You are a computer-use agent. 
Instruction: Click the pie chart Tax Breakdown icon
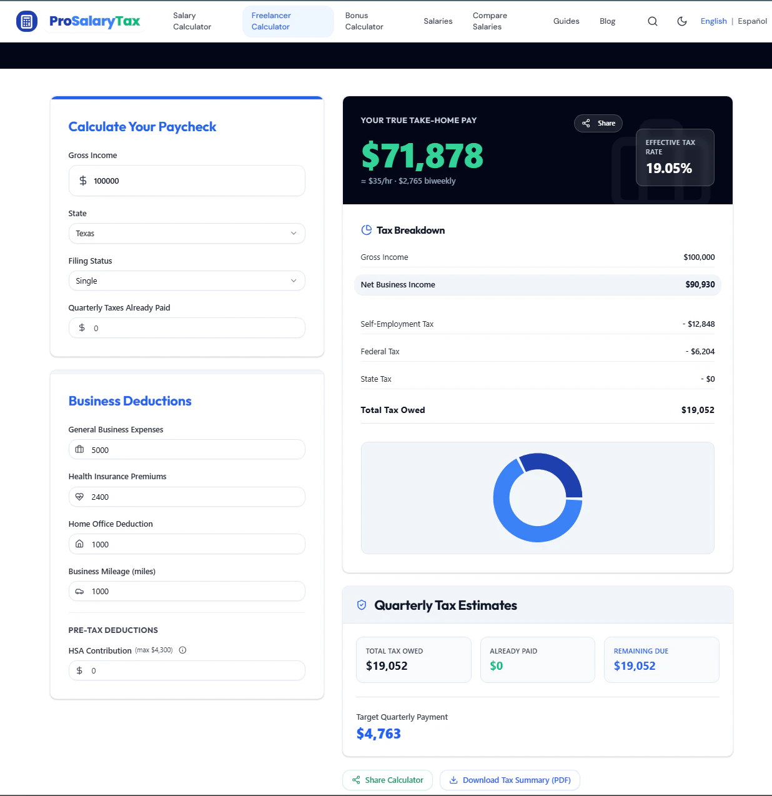367,230
